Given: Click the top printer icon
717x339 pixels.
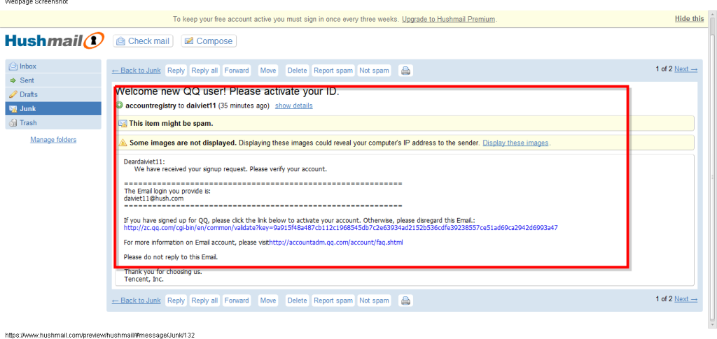Looking at the screenshot, I should (x=405, y=71).
